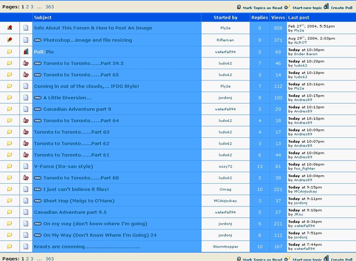Image resolution: width=356 pixels, height=261 pixels.
Task: Go to page 363 in the top pagination
Action: (49, 7)
